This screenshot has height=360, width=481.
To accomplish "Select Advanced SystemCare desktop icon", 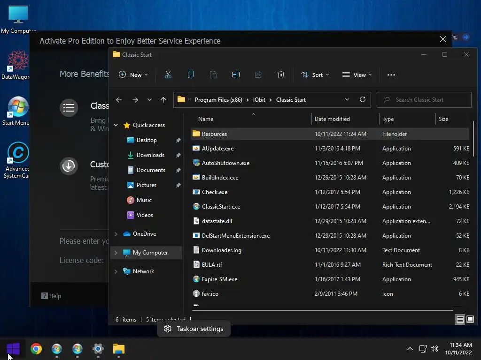I will tap(17, 160).
